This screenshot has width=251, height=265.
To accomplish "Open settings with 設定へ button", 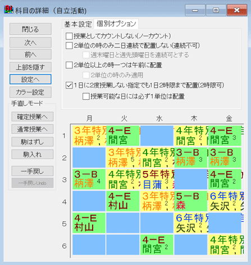I will point(30,80).
